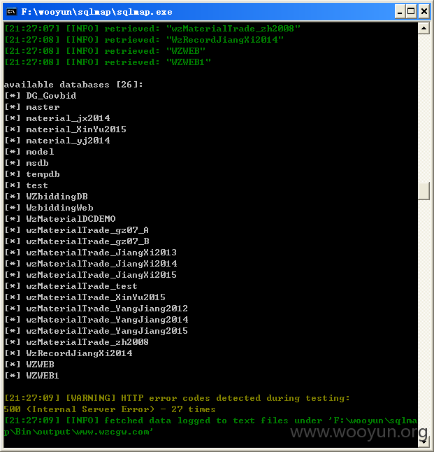This screenshot has height=452, width=434.
Task: Click the model database entry
Action: pos(29,152)
